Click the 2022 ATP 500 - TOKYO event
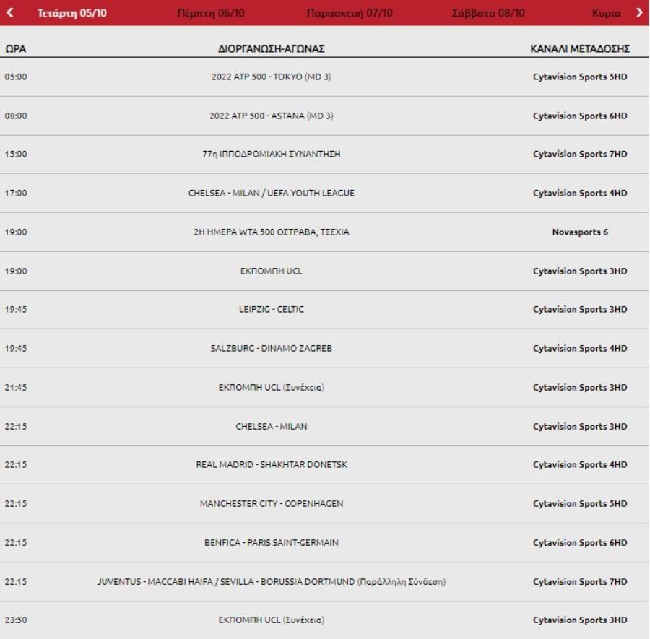 (x=271, y=77)
